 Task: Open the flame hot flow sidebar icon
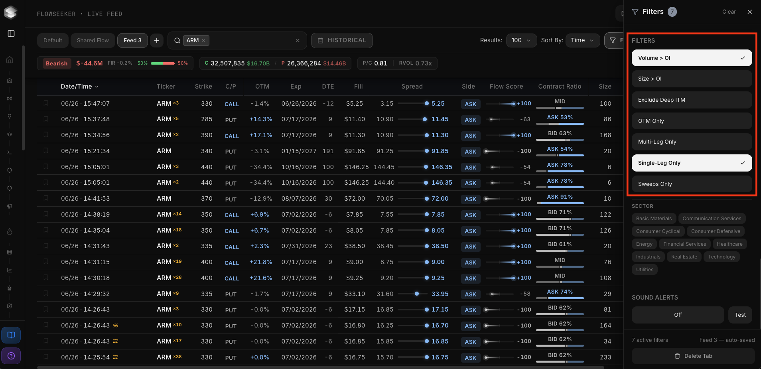pos(10,232)
